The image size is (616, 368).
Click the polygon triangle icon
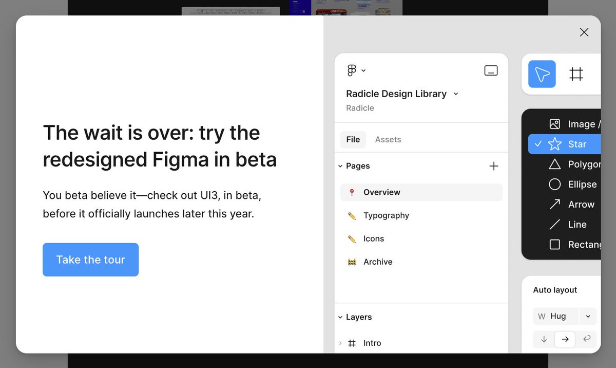coord(555,164)
